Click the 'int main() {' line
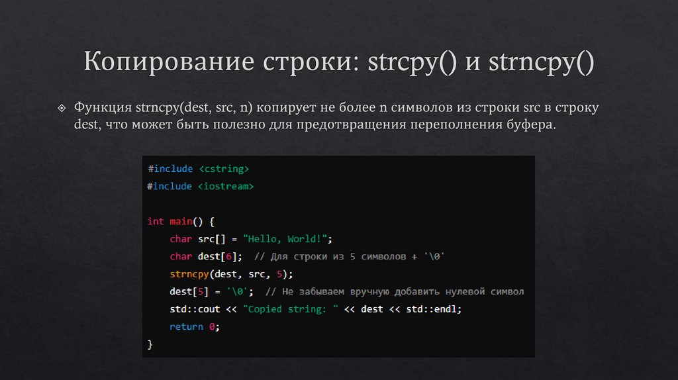Viewport: 678px width, 380px height. [181, 222]
